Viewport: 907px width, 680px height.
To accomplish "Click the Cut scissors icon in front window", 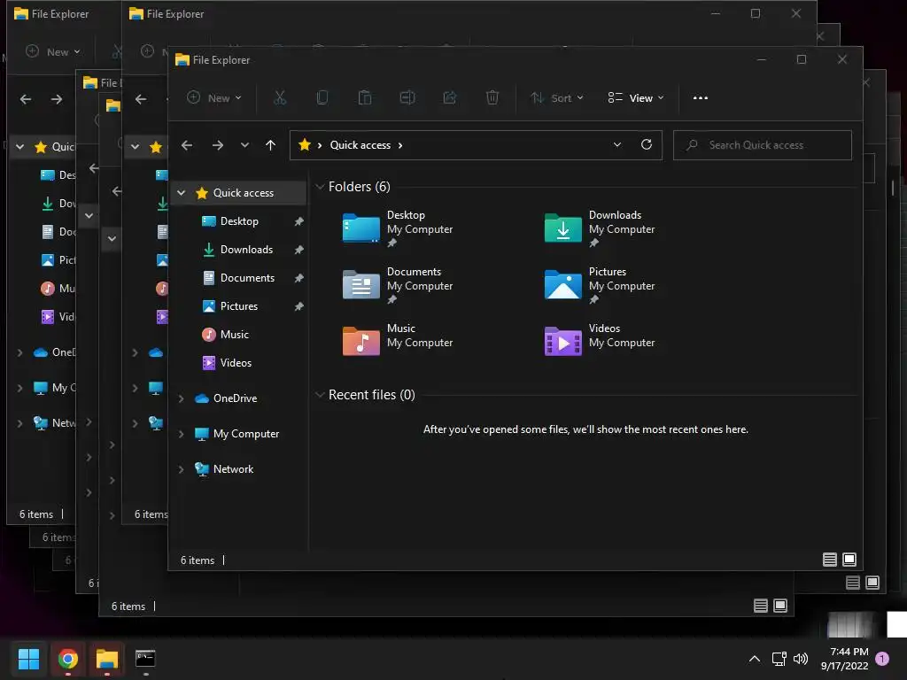I will [x=280, y=97].
